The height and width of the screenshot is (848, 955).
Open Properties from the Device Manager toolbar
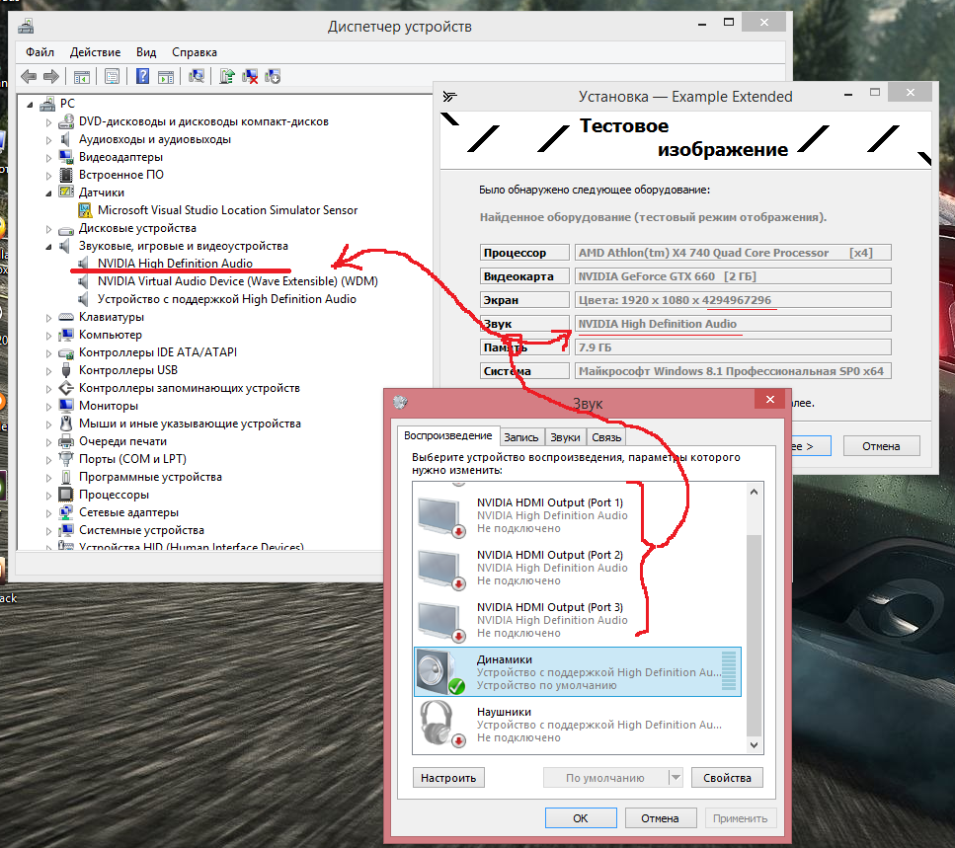click(x=112, y=76)
